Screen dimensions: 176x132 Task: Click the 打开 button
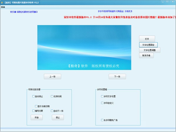point(147,39)
